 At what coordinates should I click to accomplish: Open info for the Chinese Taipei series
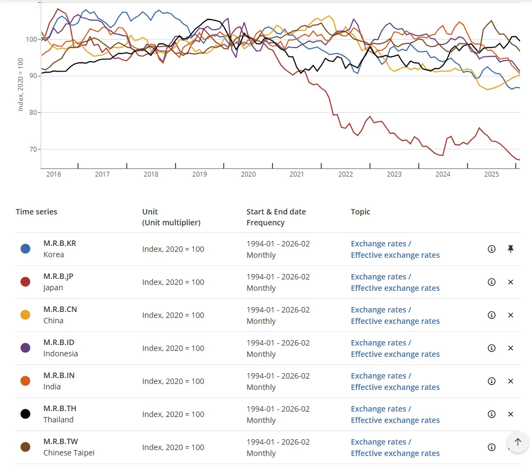click(x=491, y=447)
